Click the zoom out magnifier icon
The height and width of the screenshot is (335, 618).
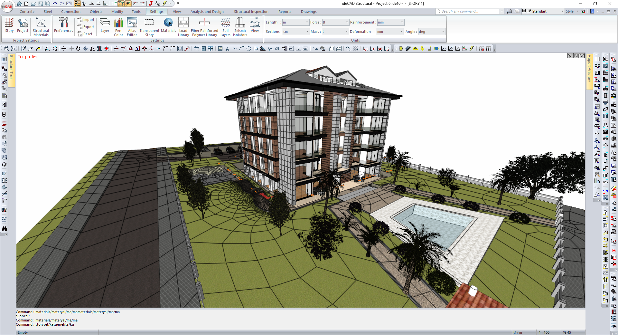[6, 49]
